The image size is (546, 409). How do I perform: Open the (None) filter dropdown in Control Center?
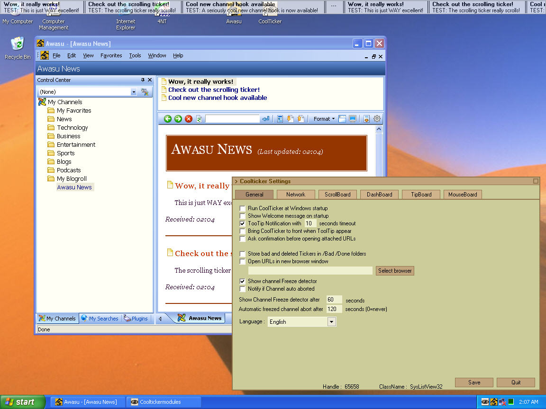coord(133,92)
